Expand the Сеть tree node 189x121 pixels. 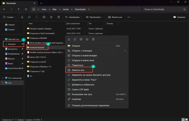point(3,83)
